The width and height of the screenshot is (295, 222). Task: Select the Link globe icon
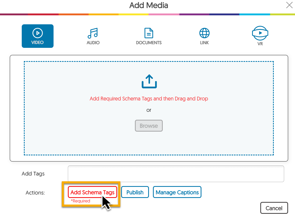pyautogui.click(x=204, y=33)
